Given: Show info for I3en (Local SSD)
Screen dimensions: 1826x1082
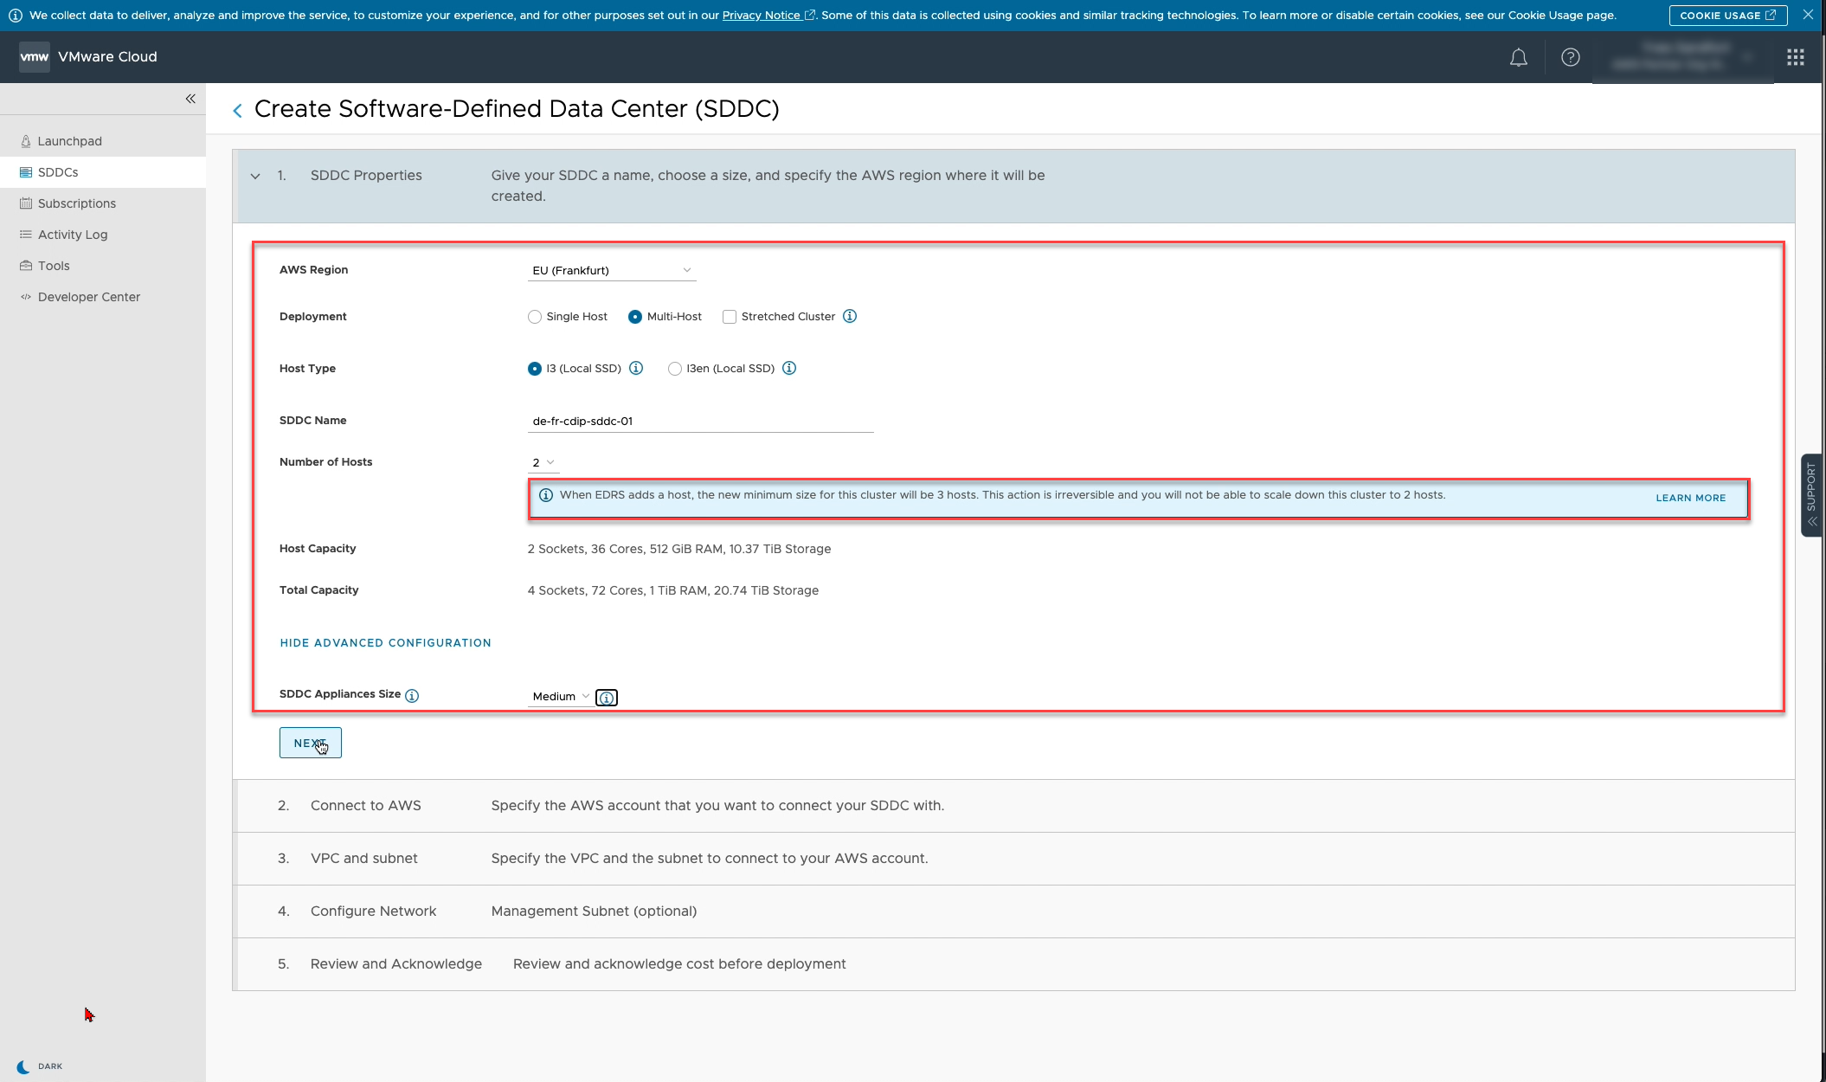Looking at the screenshot, I should 789,368.
